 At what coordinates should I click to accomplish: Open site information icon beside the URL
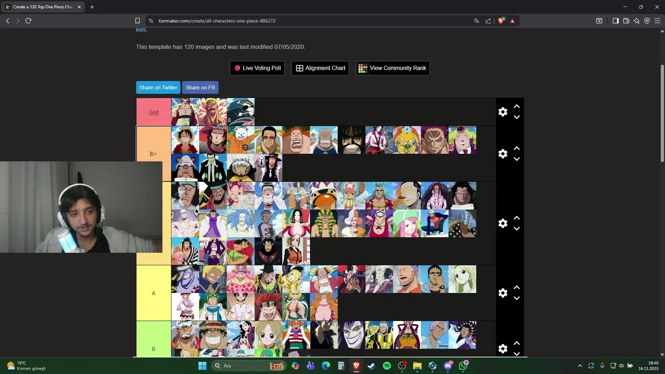click(x=151, y=21)
